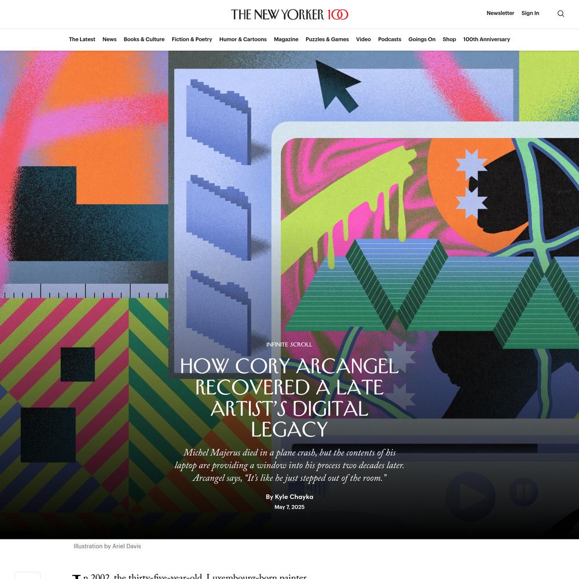Select Books & Culture in navigation
579x579 pixels.
tap(144, 39)
